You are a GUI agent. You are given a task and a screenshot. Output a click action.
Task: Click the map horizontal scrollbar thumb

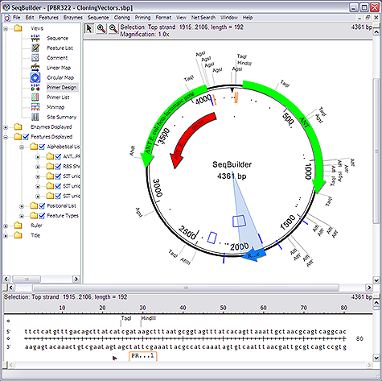click(186, 288)
